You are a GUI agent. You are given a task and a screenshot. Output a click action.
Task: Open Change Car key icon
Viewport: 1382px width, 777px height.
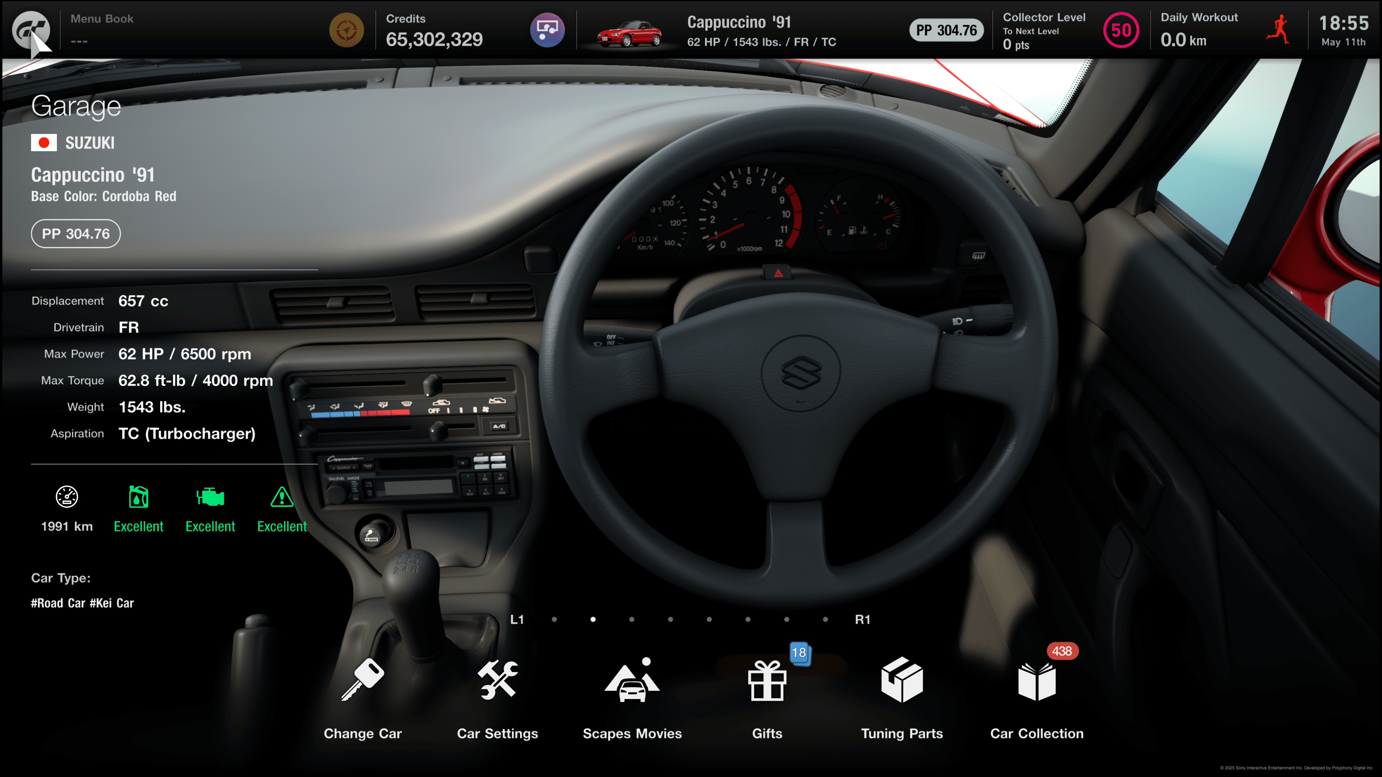click(363, 679)
